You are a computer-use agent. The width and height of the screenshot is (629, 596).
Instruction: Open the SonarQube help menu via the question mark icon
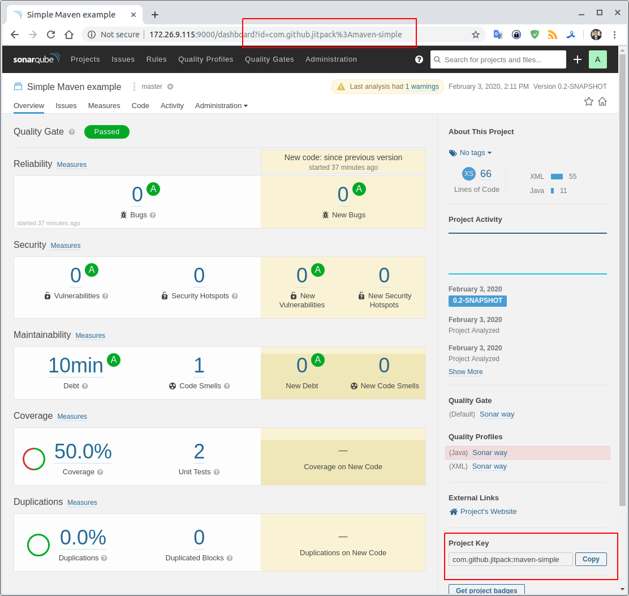(419, 59)
